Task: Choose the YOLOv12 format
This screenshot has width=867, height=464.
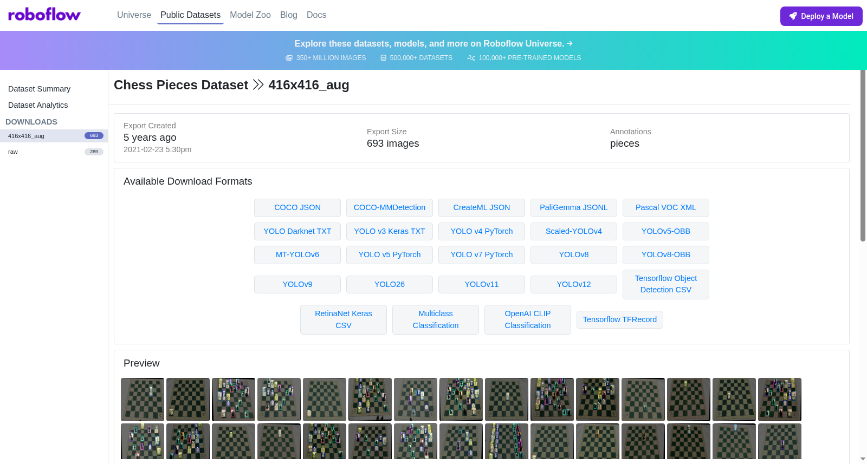Action: click(x=574, y=284)
